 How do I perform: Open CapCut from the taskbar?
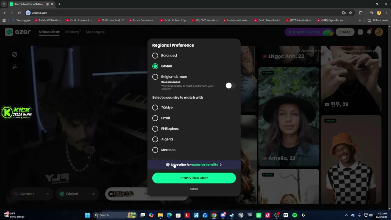286,215
